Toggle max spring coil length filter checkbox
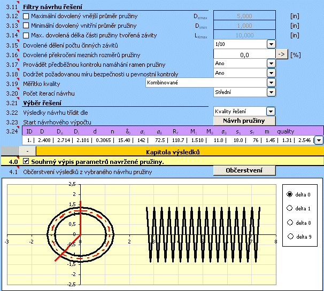324x291 pixels. pyautogui.click(x=26, y=35)
